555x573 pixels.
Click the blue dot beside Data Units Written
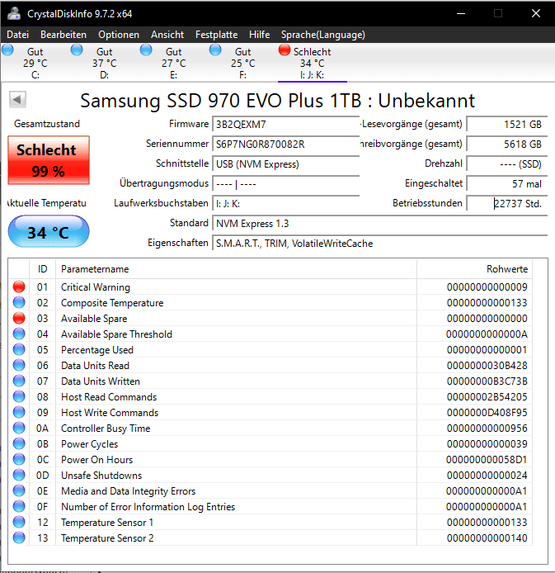pyautogui.click(x=19, y=381)
